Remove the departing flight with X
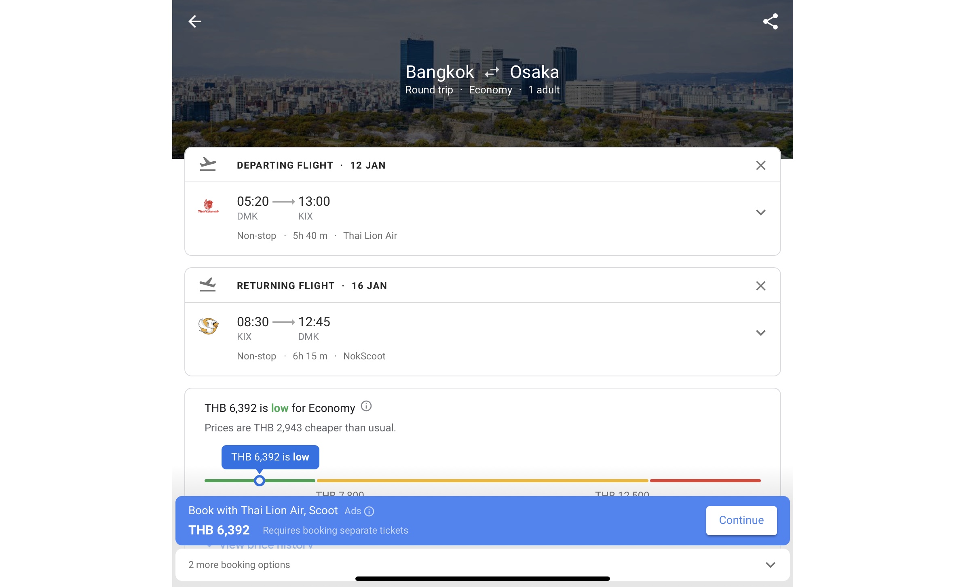This screenshot has width=965, height=587. coord(760,165)
